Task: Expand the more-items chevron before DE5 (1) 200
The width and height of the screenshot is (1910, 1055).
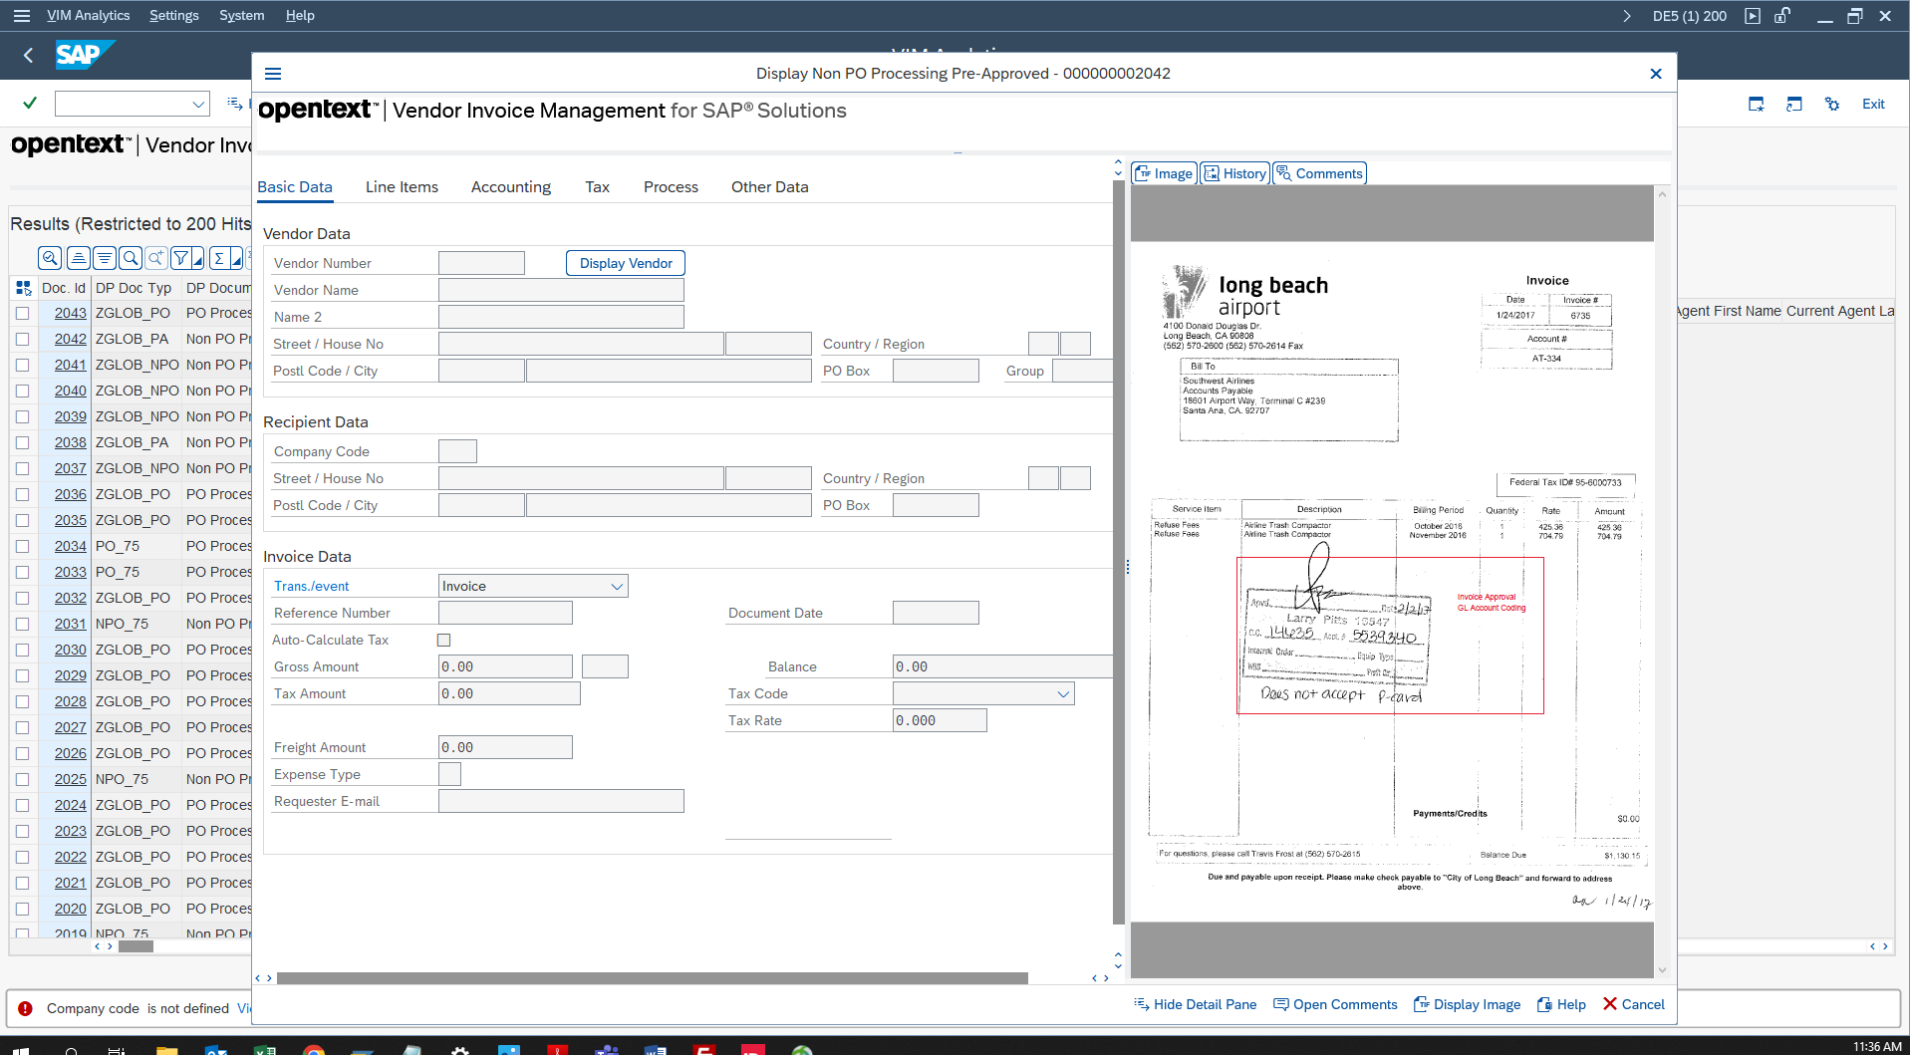Action: tap(1627, 16)
